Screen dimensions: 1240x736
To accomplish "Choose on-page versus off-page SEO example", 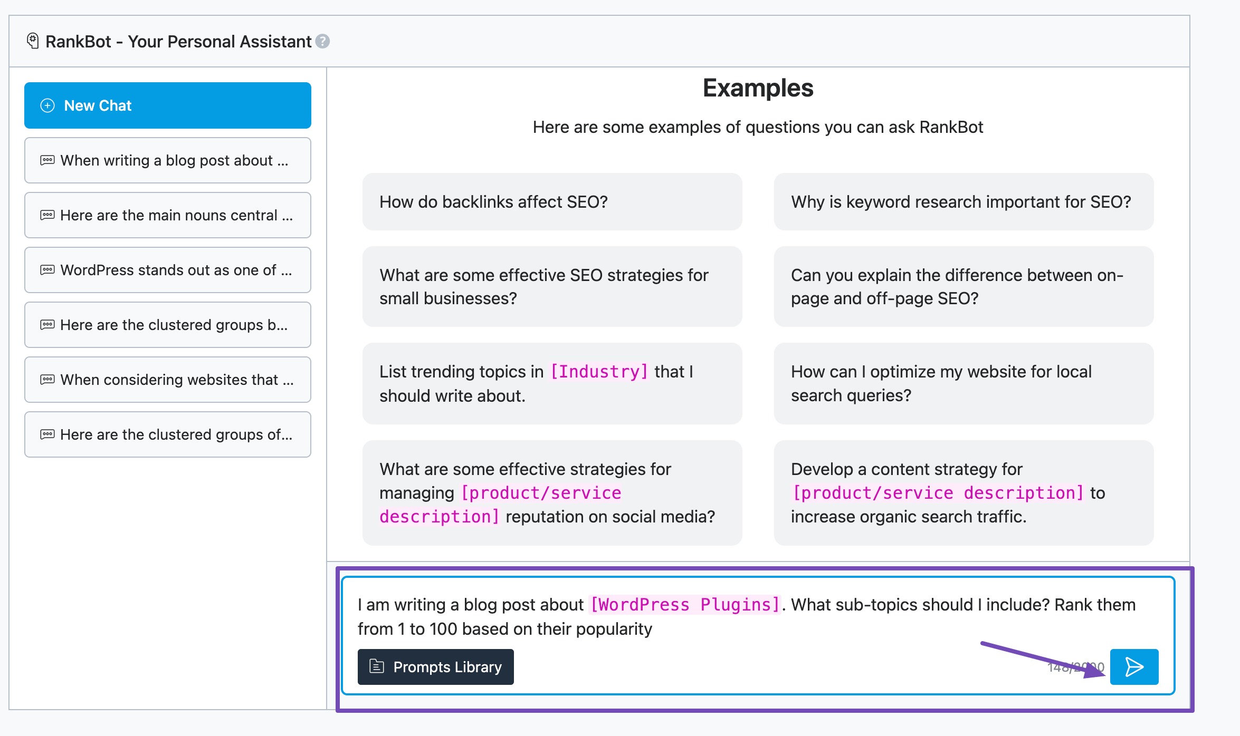I will click(964, 287).
